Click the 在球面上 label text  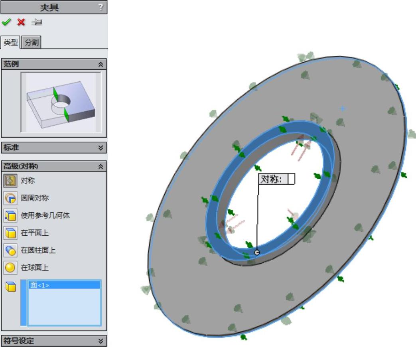[x=35, y=268]
